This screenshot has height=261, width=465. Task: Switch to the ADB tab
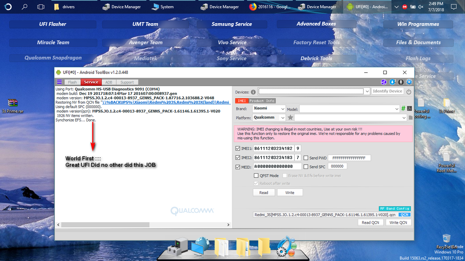click(109, 82)
